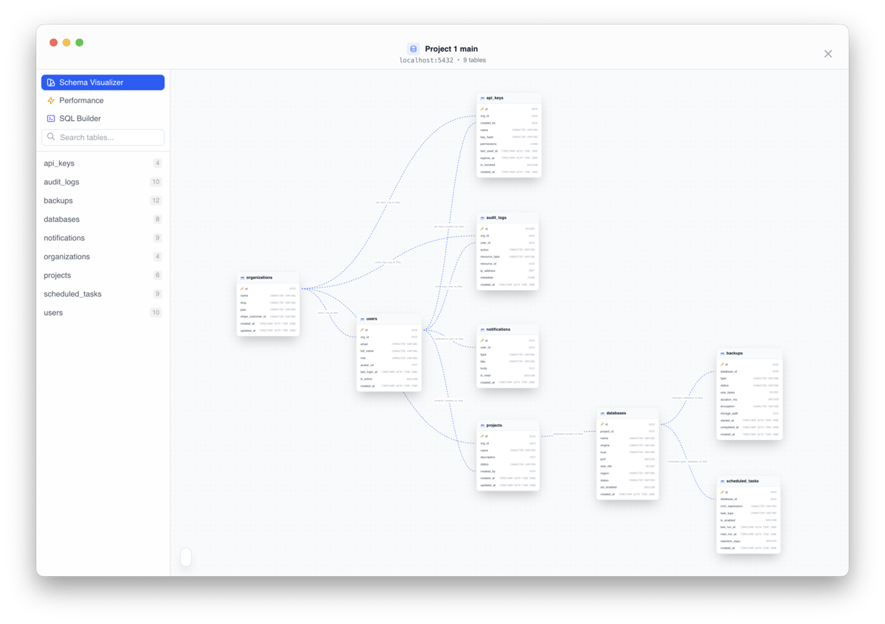Click the Performance lightning bolt icon
Viewport: 885px width, 624px height.
(x=51, y=100)
